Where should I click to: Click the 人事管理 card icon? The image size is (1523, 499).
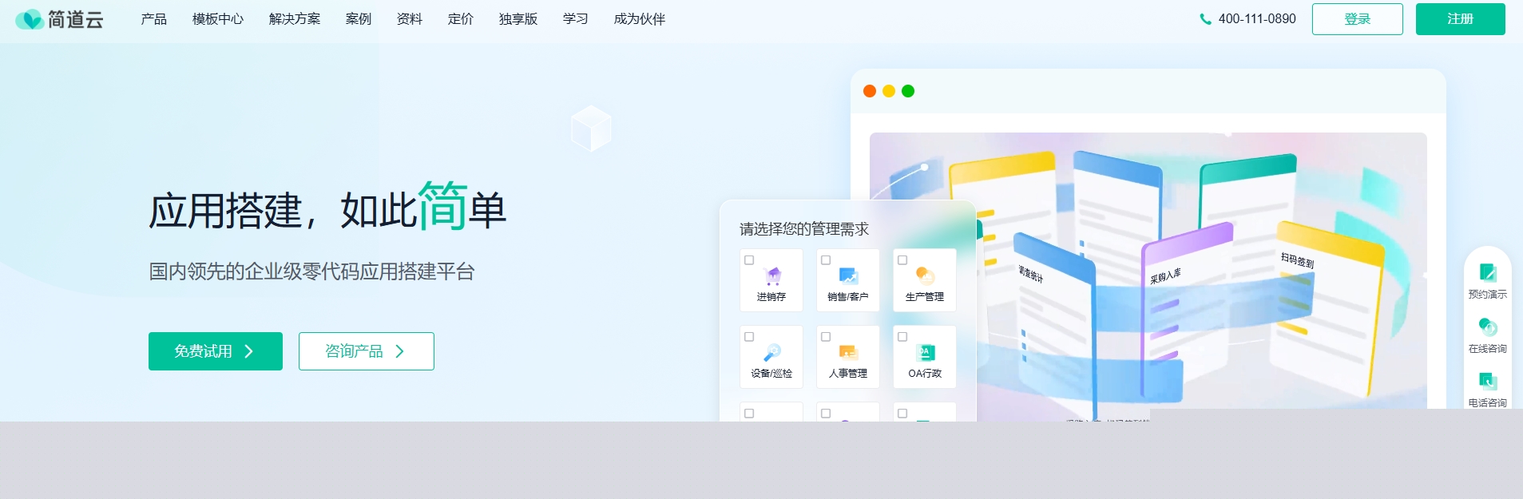click(x=848, y=352)
